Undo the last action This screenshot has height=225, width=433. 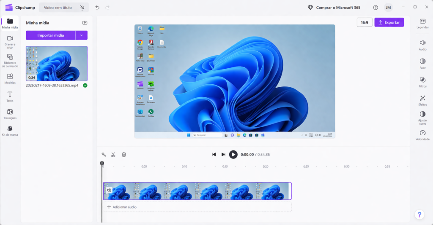pos(97,8)
